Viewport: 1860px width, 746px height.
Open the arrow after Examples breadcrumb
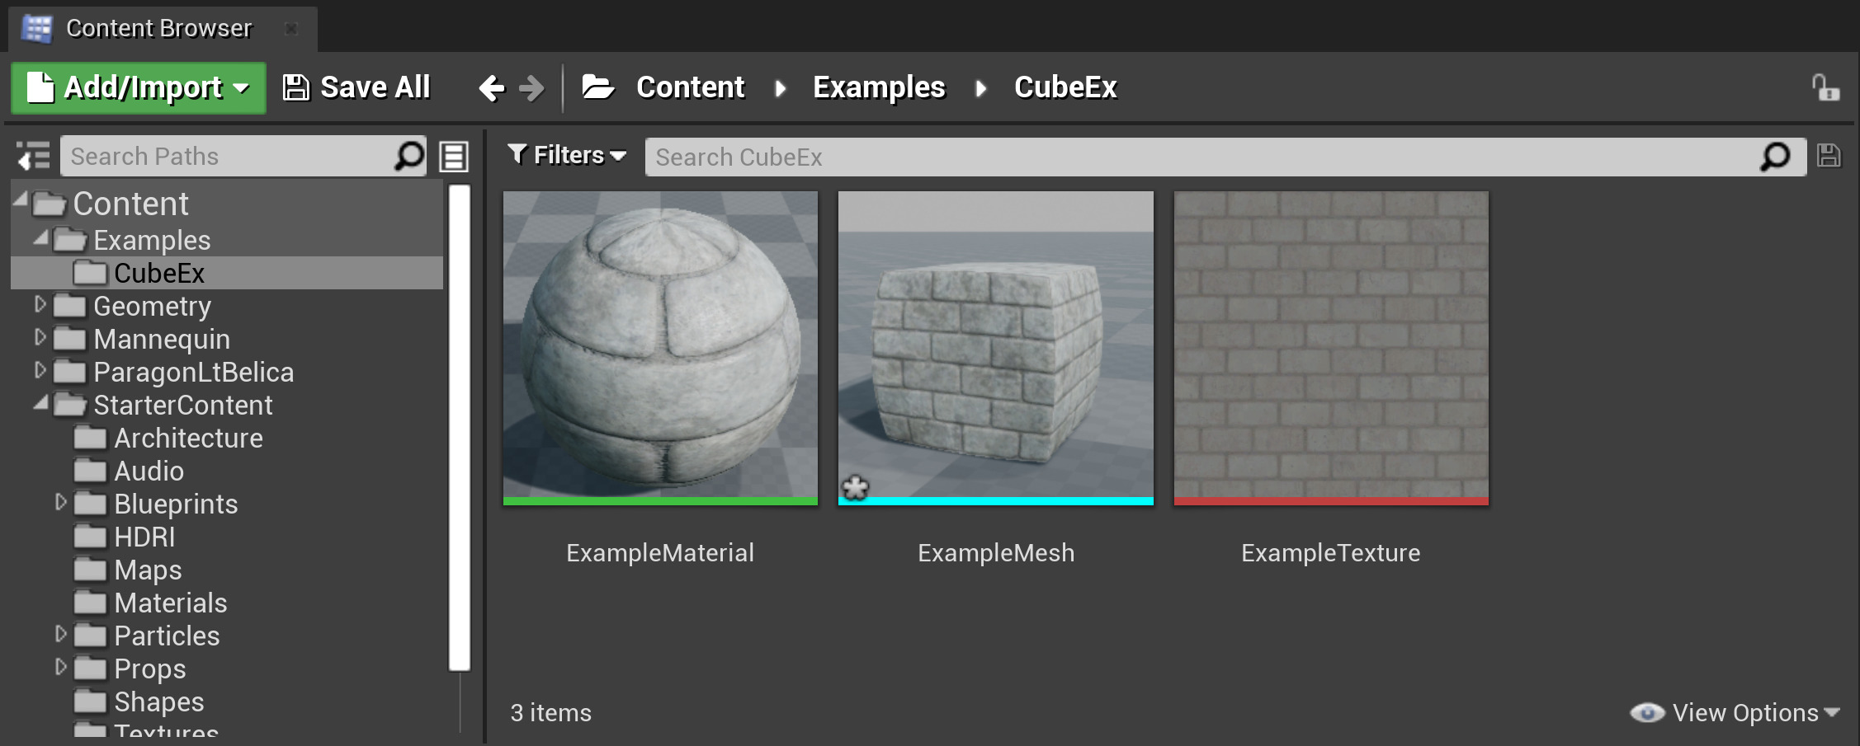click(x=980, y=87)
